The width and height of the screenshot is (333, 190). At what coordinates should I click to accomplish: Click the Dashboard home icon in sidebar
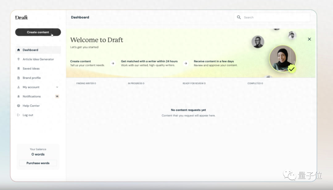(x=18, y=50)
